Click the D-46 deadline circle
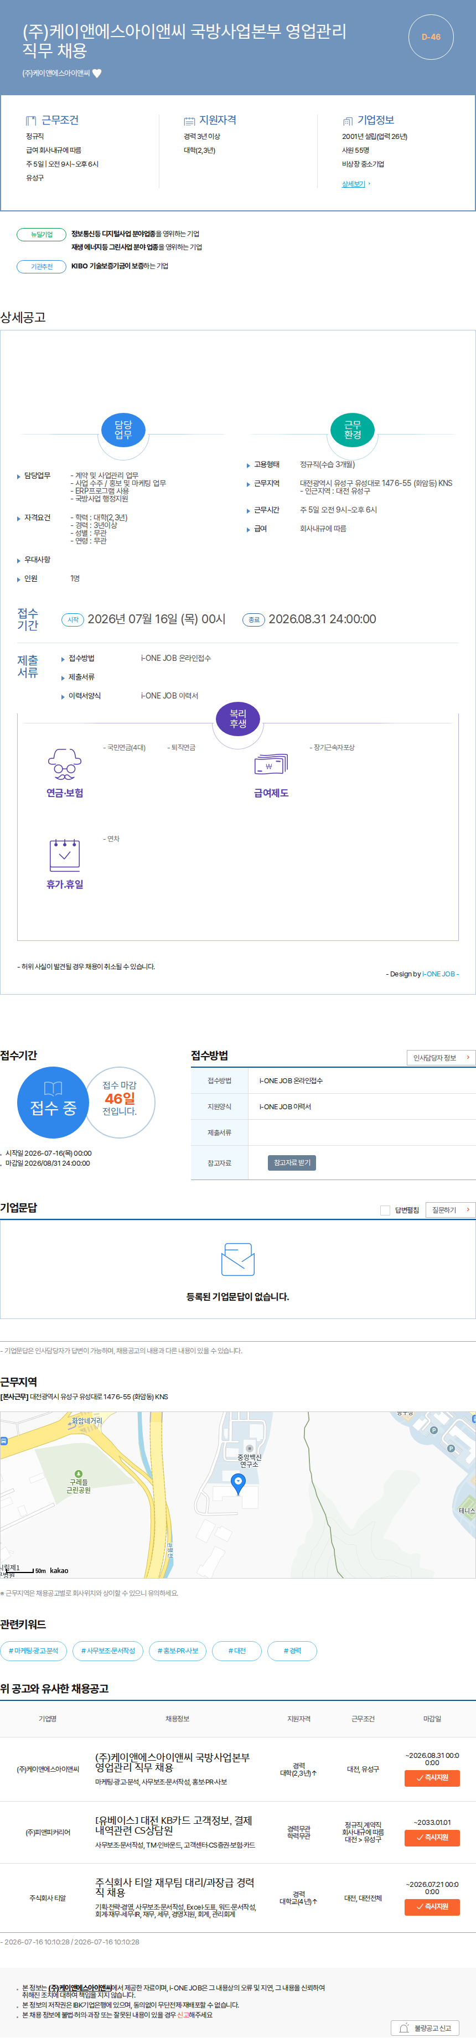The height and width of the screenshot is (2038, 476). click(431, 37)
